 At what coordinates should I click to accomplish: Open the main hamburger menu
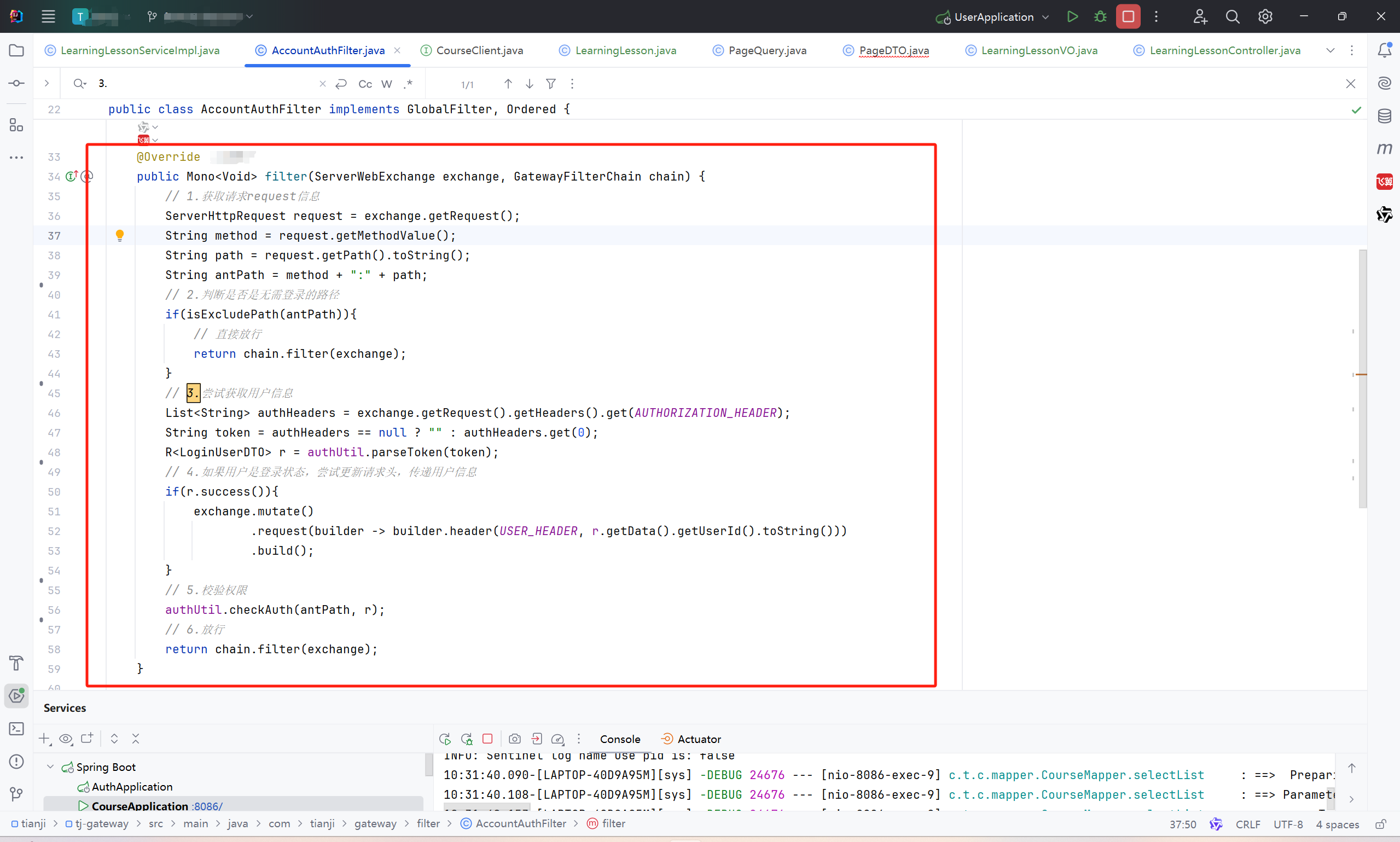pyautogui.click(x=48, y=16)
